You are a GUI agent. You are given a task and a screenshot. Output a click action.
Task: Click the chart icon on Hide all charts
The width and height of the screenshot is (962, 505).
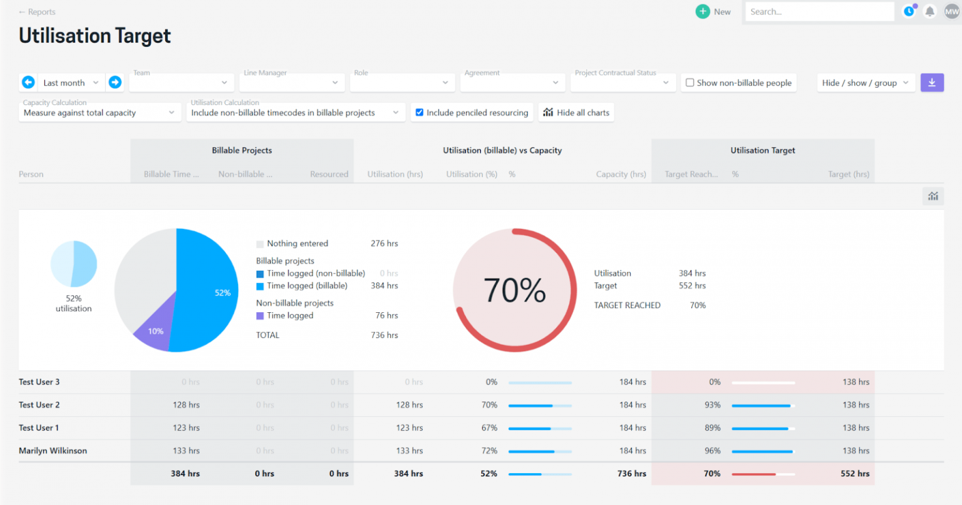(x=548, y=112)
